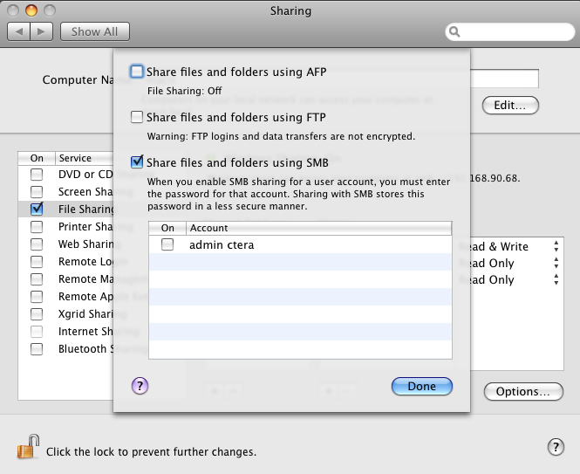Uncheck Share files and folders using SMB

click(136, 161)
